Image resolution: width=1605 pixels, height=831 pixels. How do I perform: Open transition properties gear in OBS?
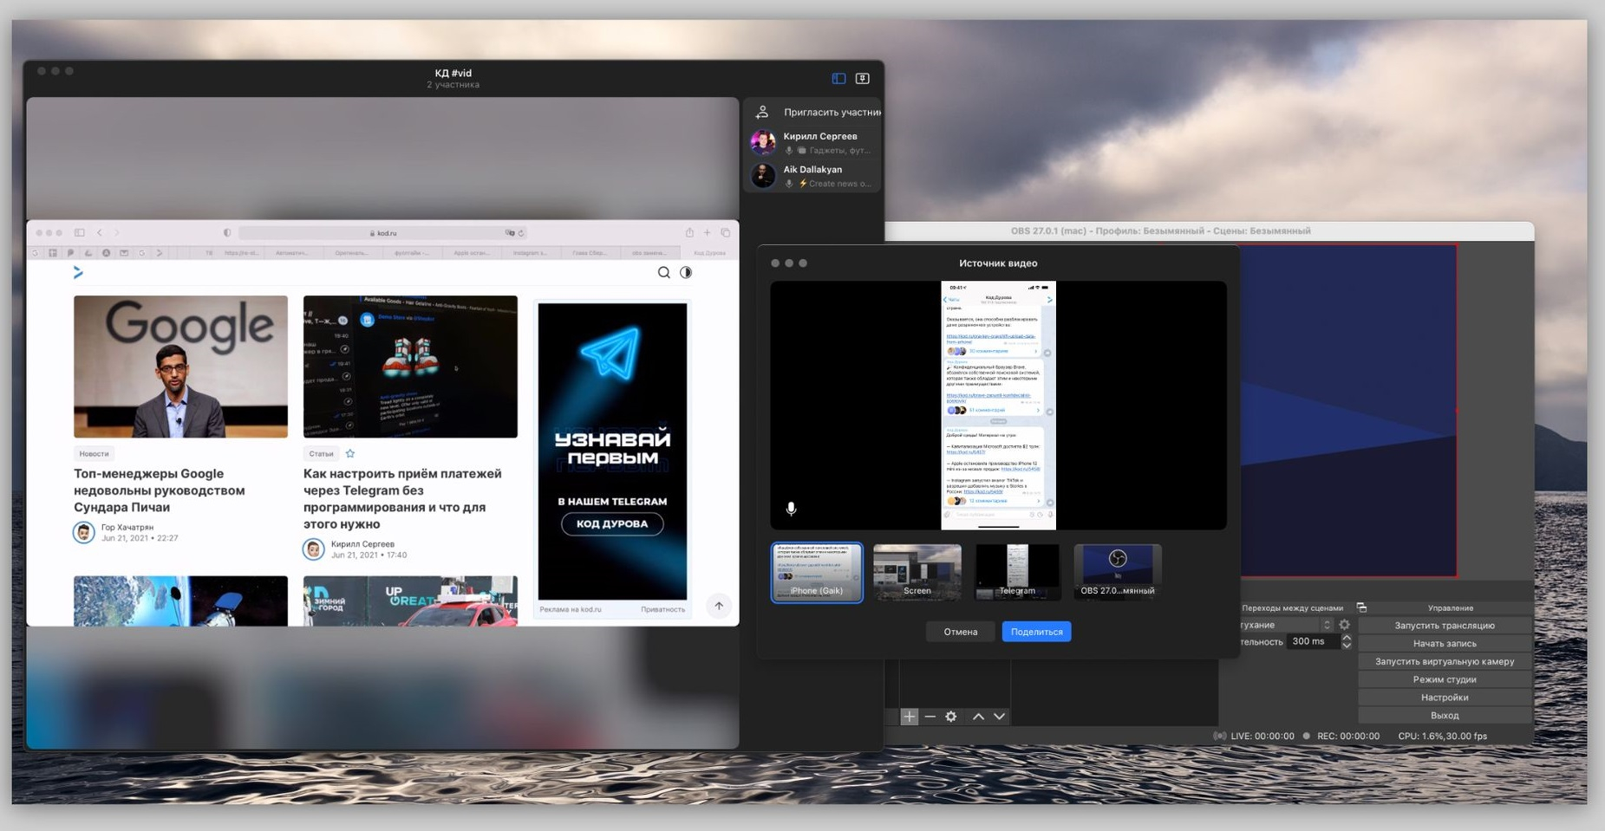tap(1345, 625)
